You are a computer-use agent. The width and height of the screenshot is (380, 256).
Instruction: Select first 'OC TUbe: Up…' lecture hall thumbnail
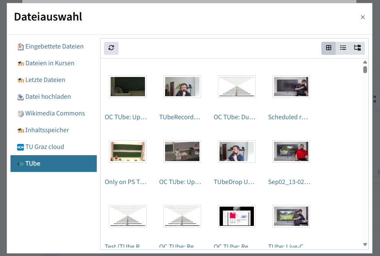click(x=128, y=87)
